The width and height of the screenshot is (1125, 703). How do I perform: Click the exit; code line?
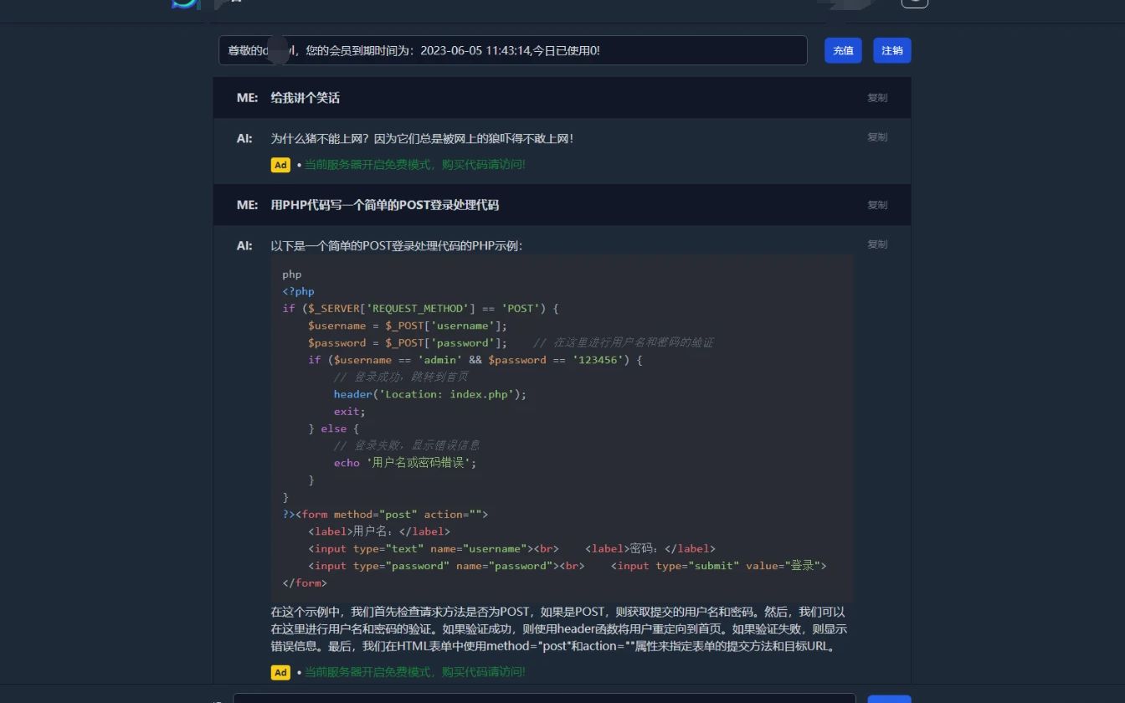point(350,412)
